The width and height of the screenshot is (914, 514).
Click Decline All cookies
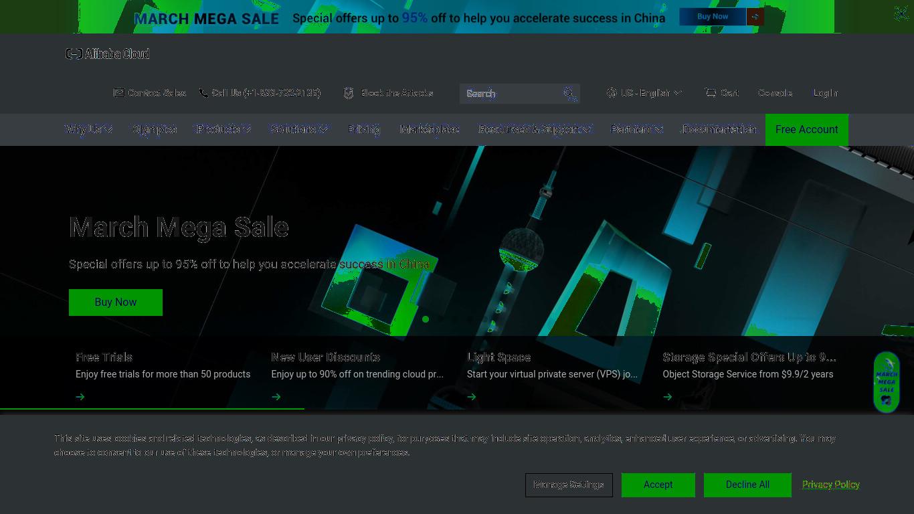747,485
